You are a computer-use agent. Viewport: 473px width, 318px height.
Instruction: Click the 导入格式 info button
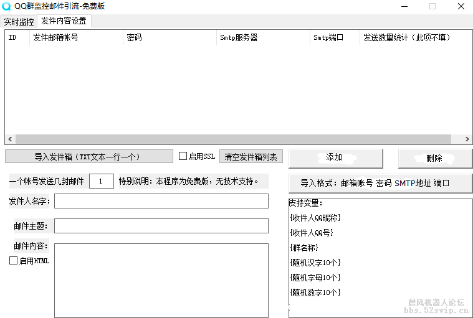[380, 183]
